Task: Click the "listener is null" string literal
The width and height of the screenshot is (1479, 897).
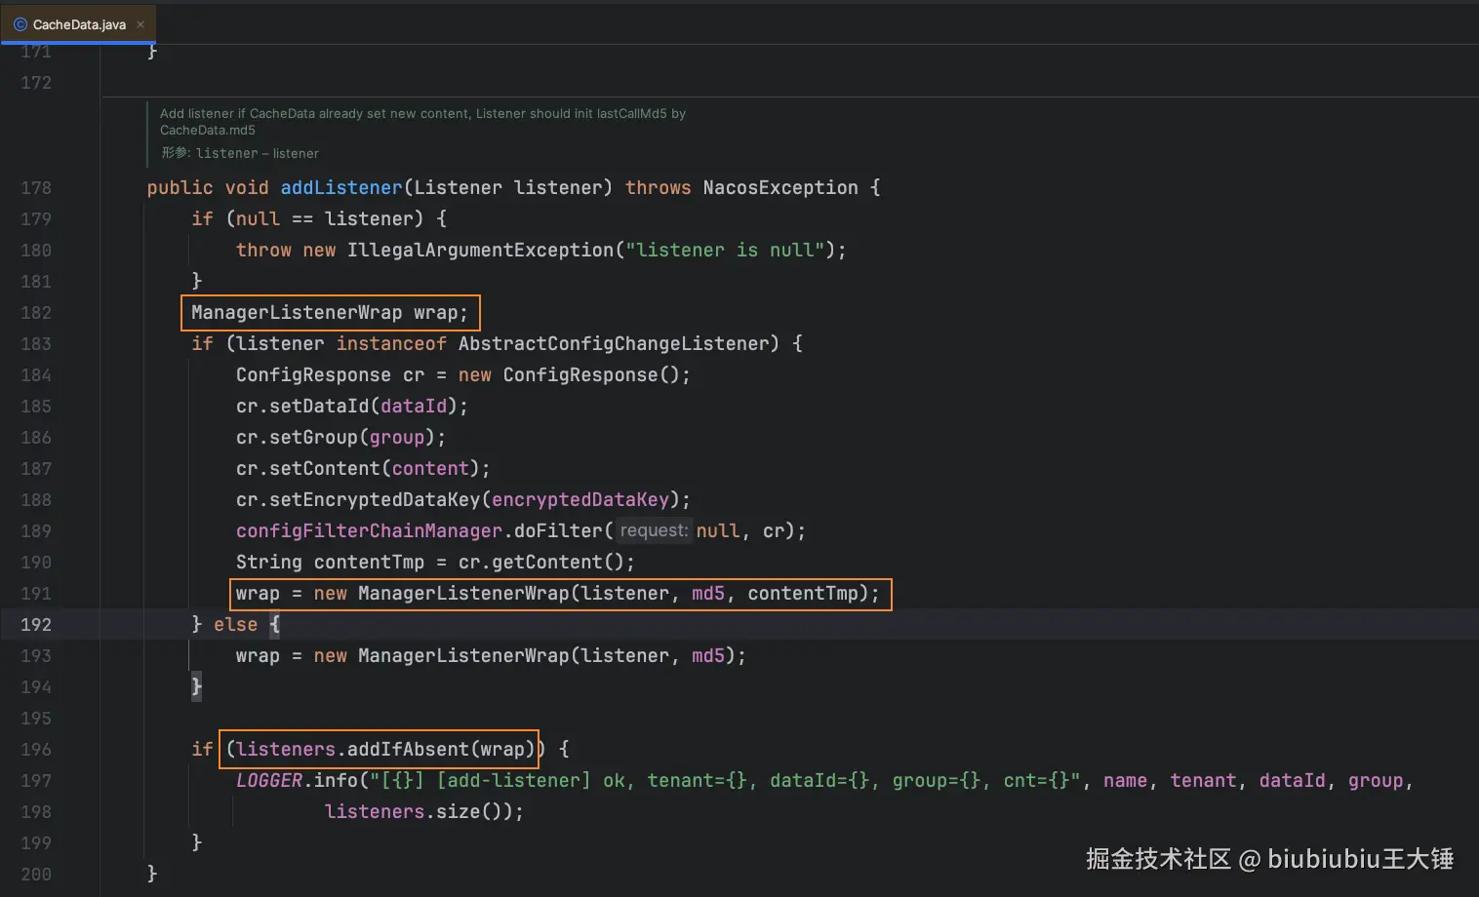Action: pos(725,251)
